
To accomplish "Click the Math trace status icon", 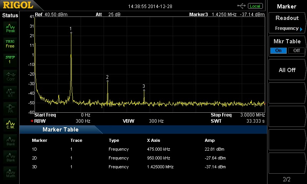I will [10, 172].
